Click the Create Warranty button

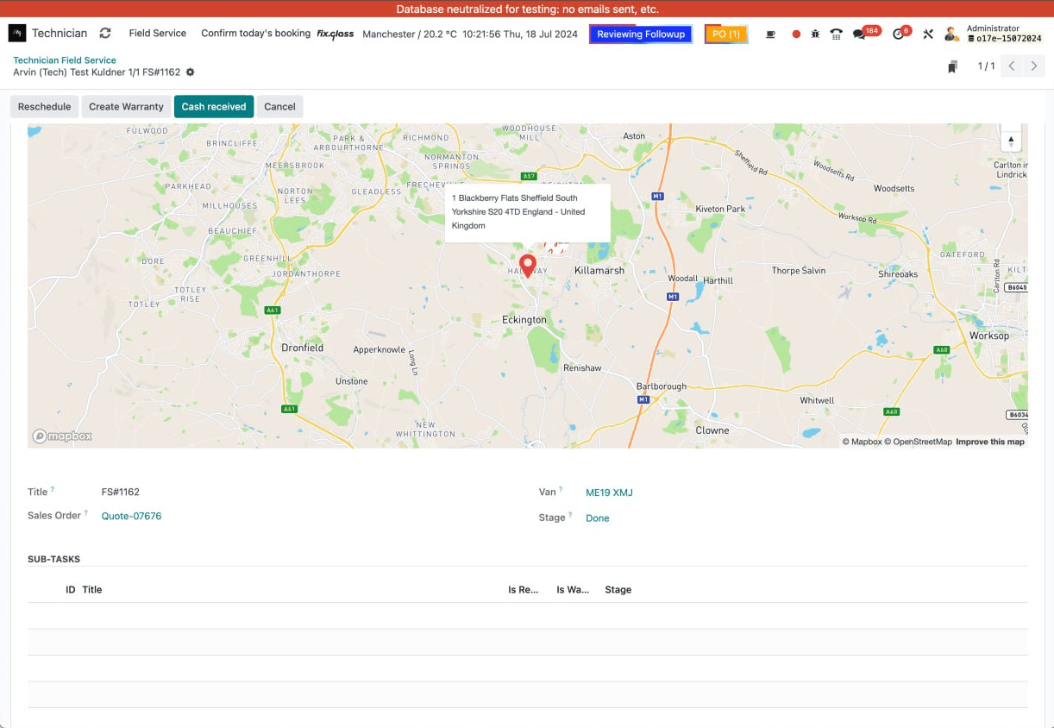(126, 107)
